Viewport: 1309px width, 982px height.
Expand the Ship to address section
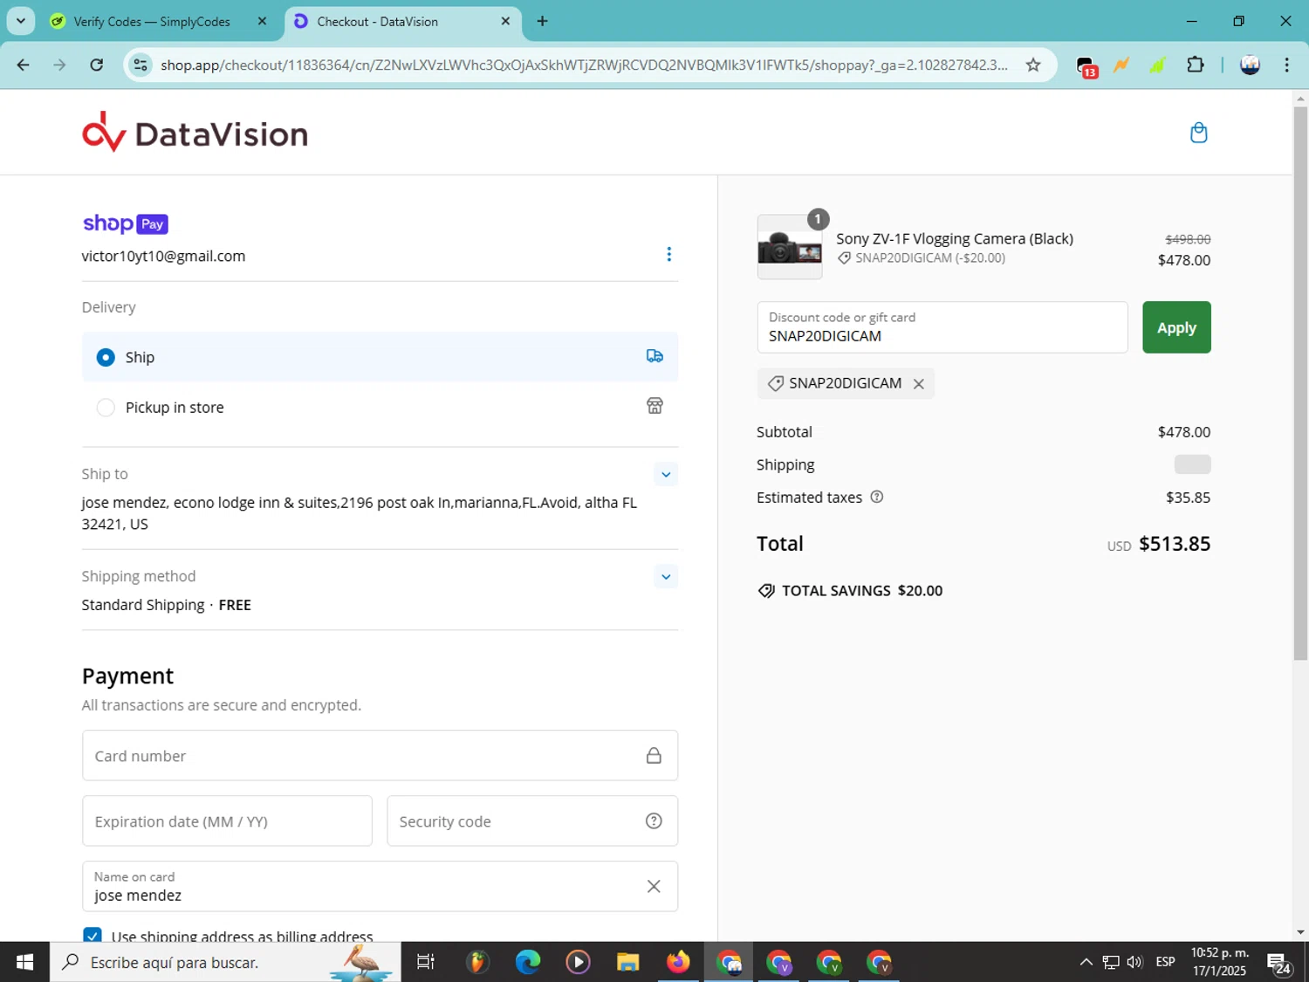click(x=665, y=475)
